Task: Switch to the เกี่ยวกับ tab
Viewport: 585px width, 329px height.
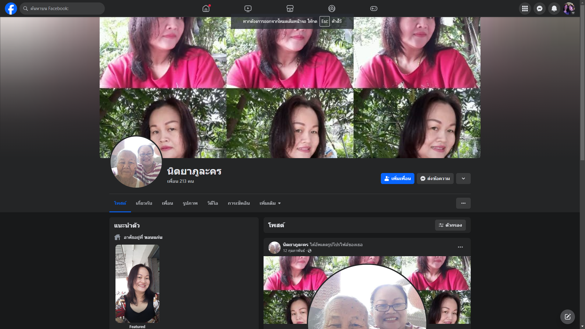Action: pyautogui.click(x=144, y=203)
